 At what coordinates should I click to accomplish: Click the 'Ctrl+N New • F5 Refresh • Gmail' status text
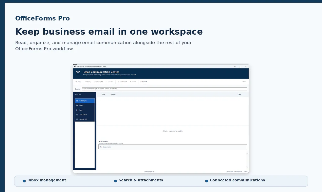click(x=237, y=172)
